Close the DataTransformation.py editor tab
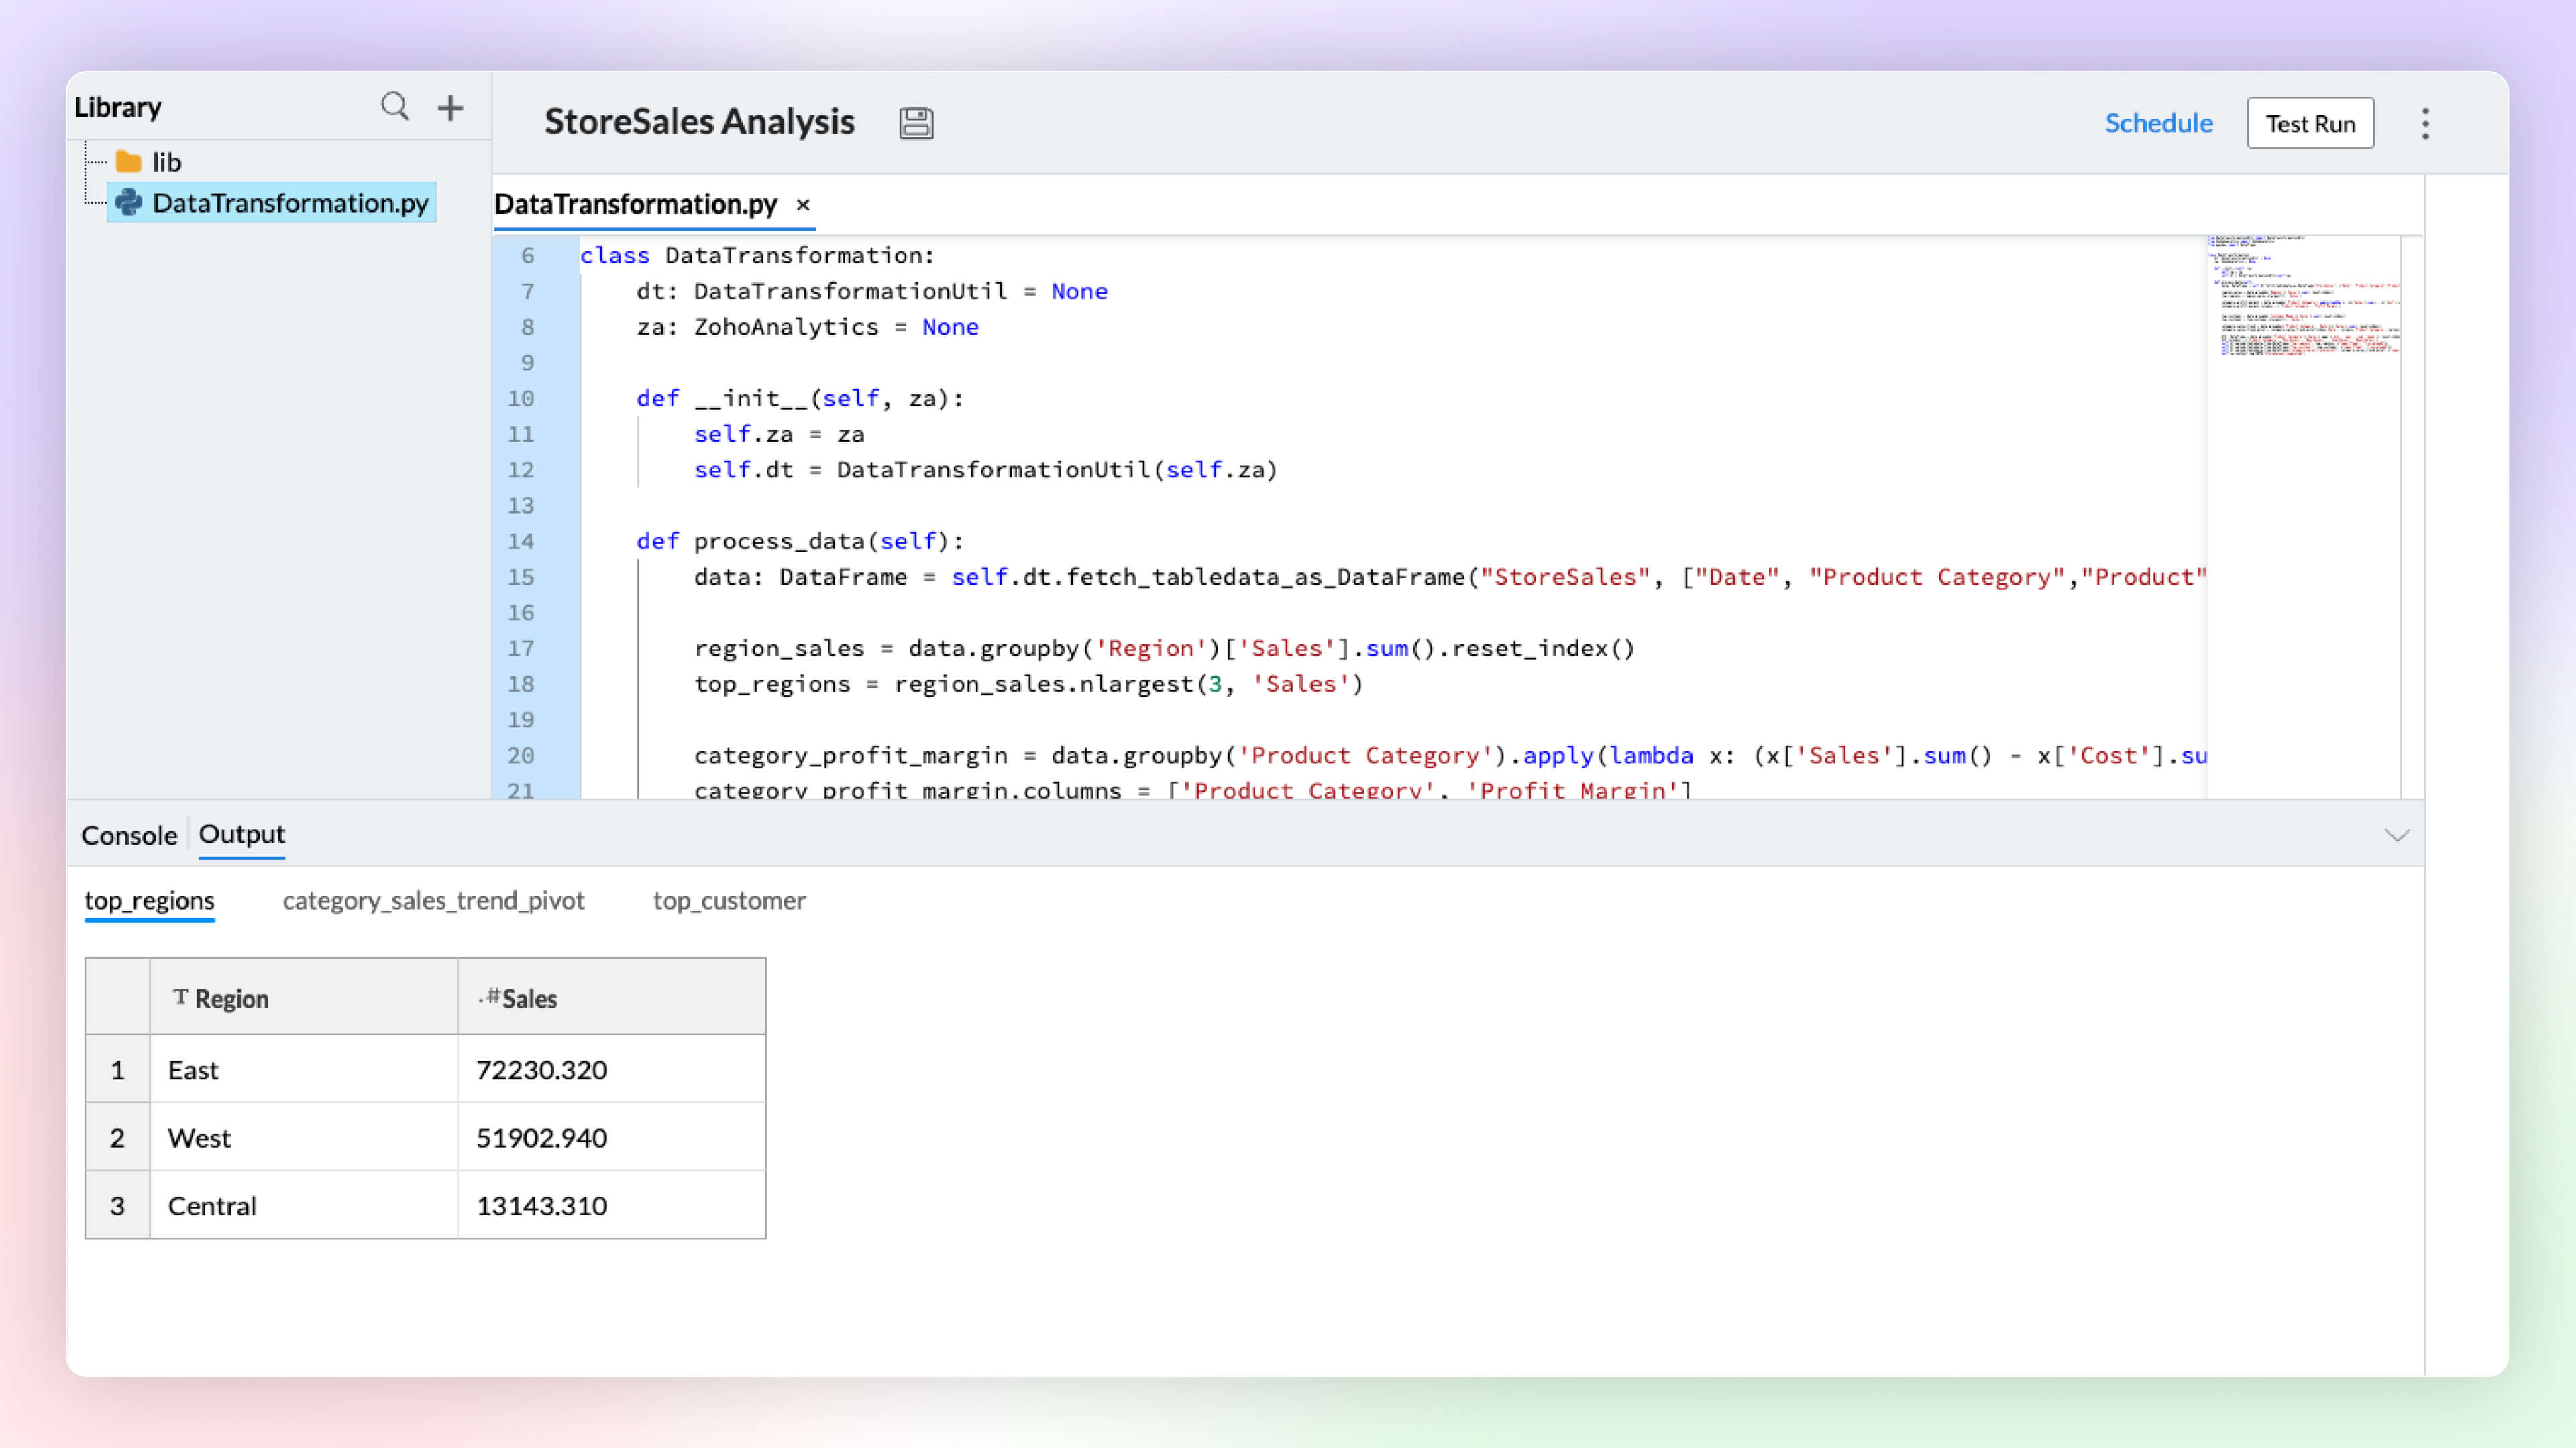 (x=802, y=205)
